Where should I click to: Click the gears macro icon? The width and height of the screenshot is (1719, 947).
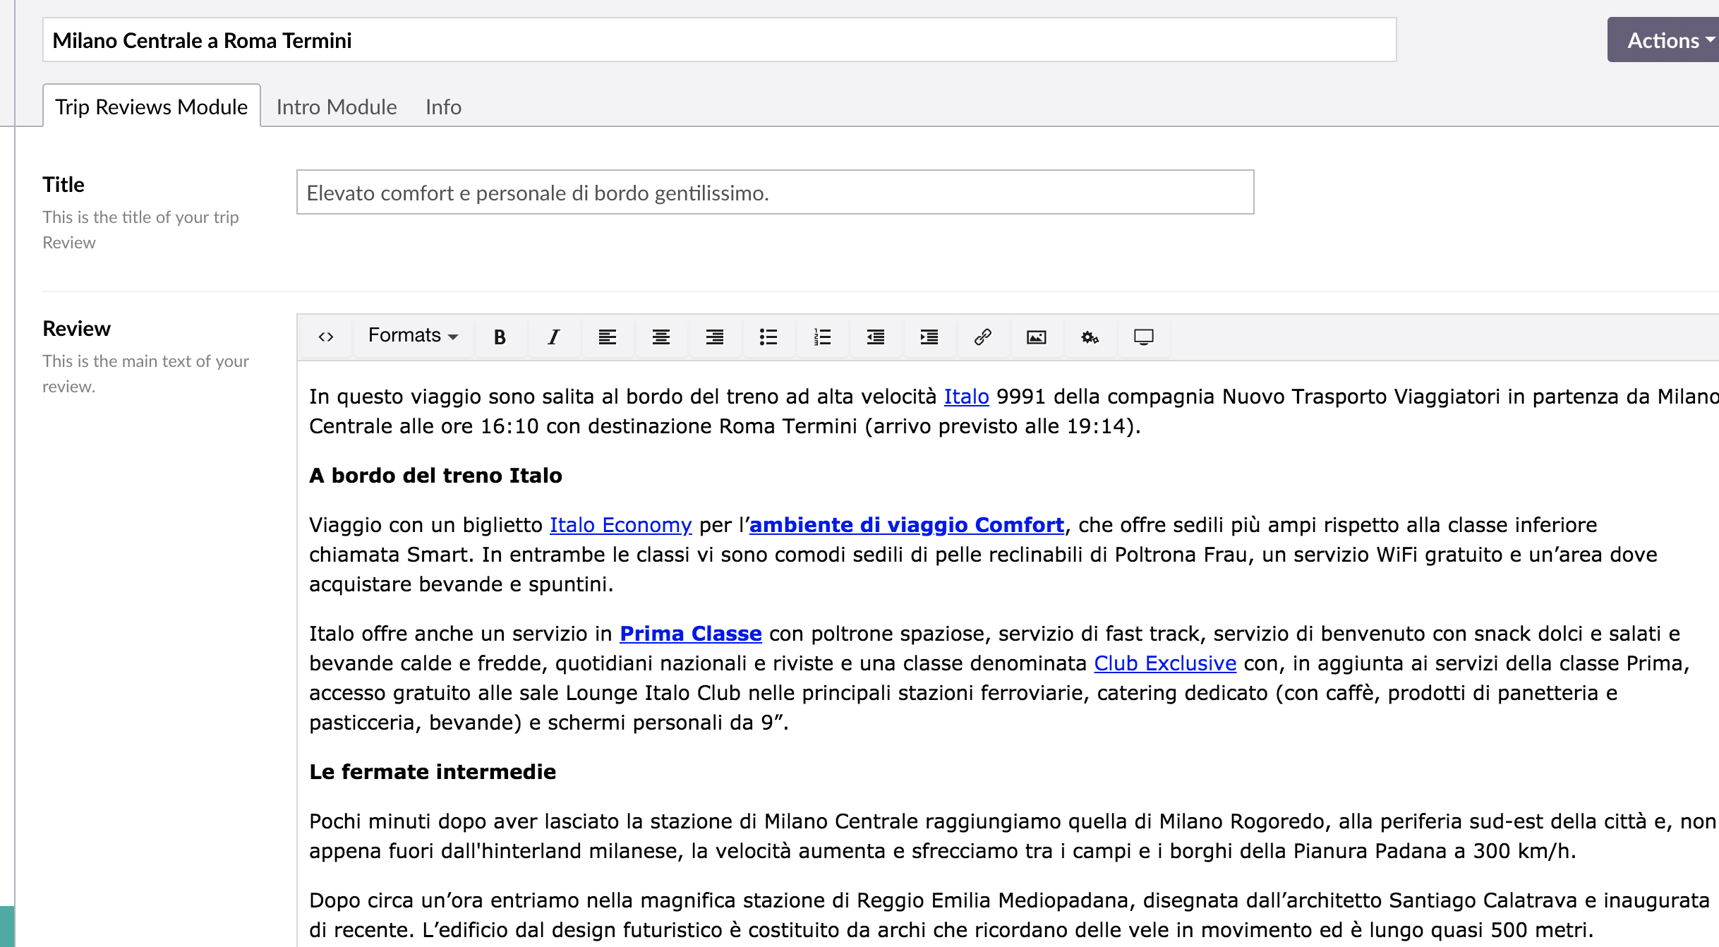coord(1090,337)
